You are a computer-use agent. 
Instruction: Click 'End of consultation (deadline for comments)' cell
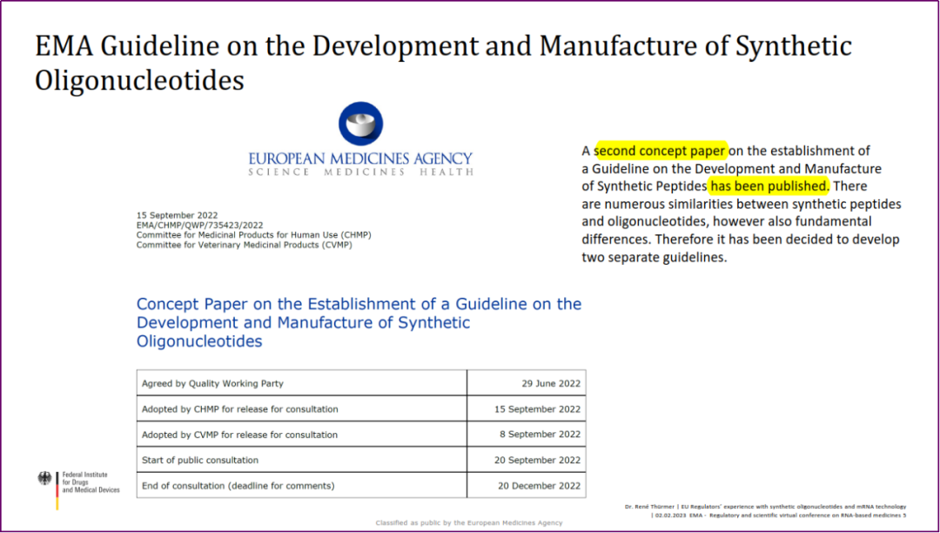click(301, 486)
